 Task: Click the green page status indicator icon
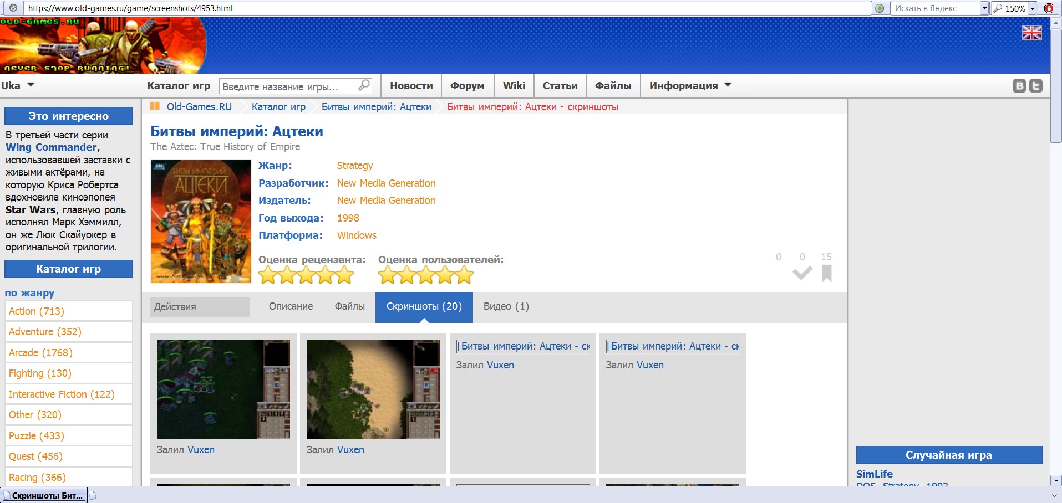(880, 8)
